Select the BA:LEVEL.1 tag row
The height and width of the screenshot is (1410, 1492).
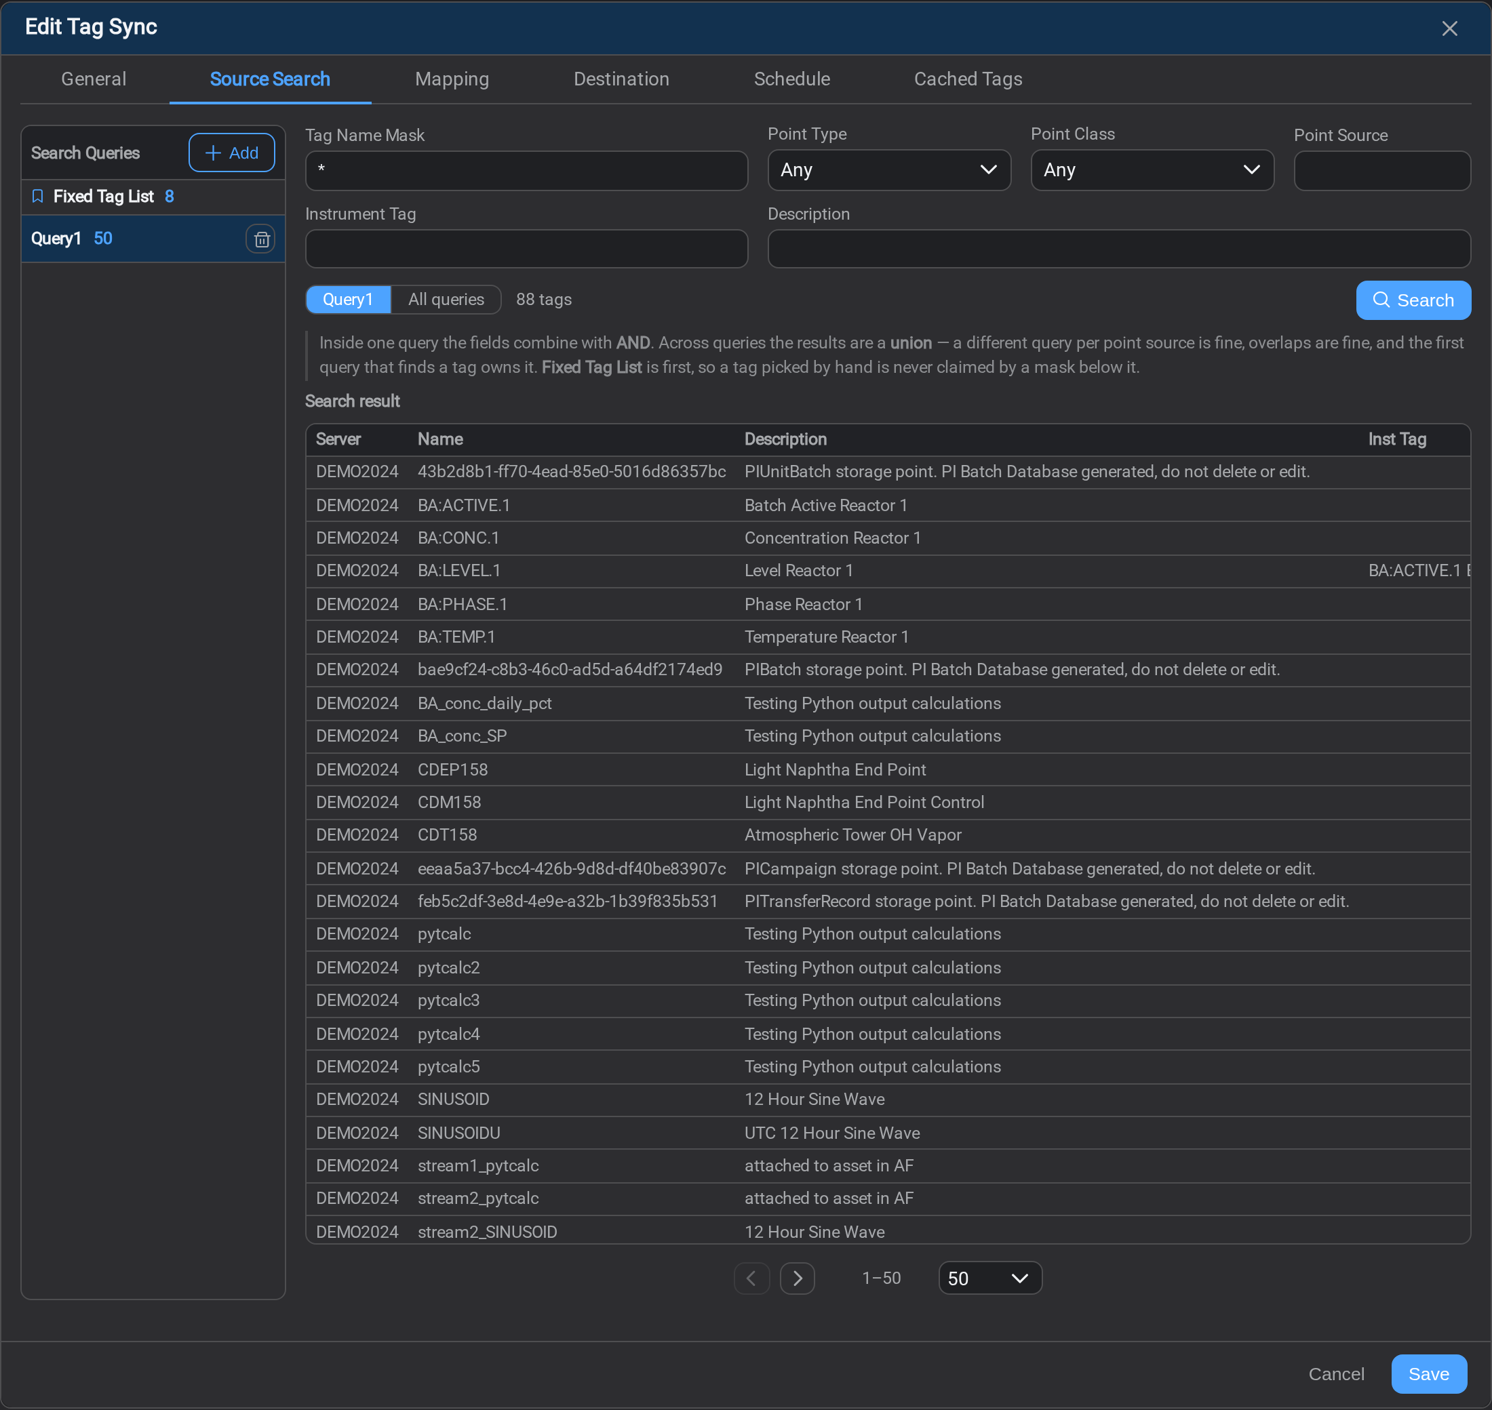[888, 571]
